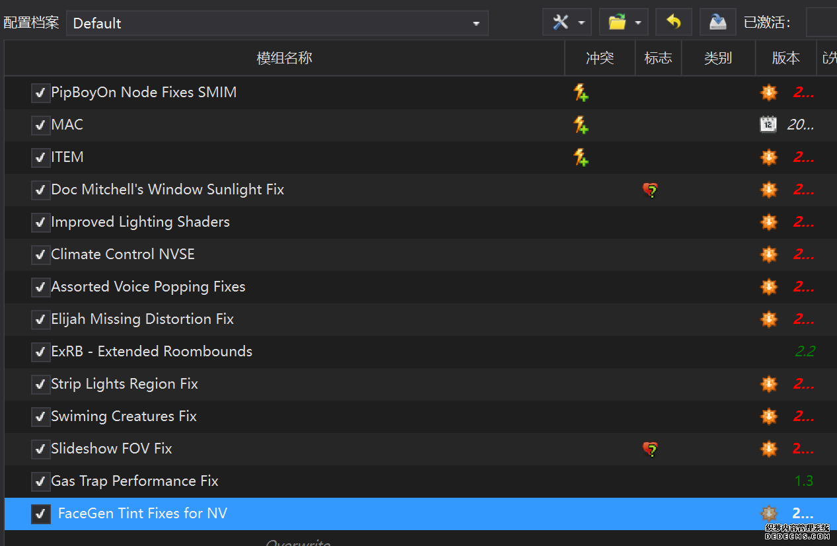Viewport: 837px width, 546px height.
Task: Click the heart flag icon for Doc Mitchell's
Action: pos(650,190)
